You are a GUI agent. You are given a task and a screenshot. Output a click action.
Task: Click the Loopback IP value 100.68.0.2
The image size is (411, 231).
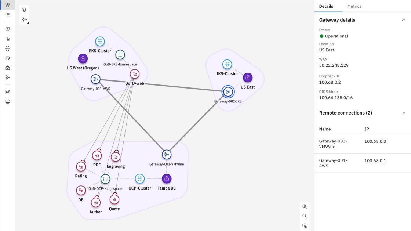coord(330,82)
